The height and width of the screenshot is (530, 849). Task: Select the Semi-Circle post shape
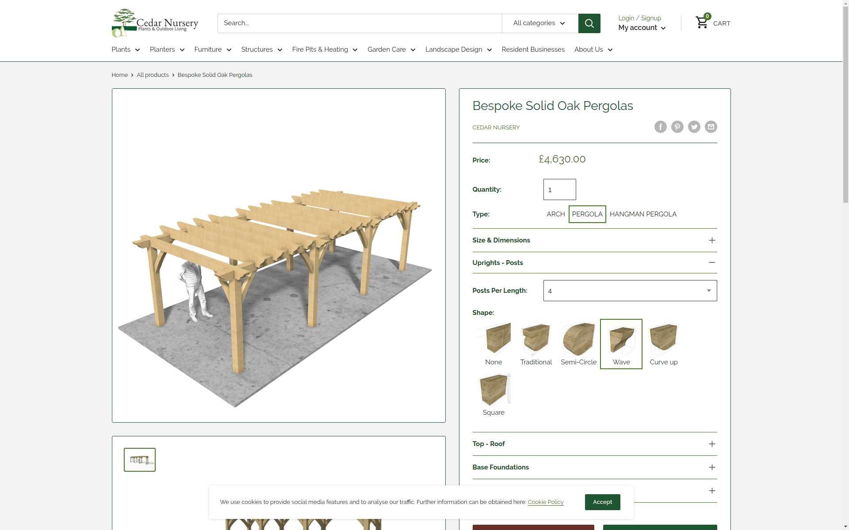coord(578,344)
